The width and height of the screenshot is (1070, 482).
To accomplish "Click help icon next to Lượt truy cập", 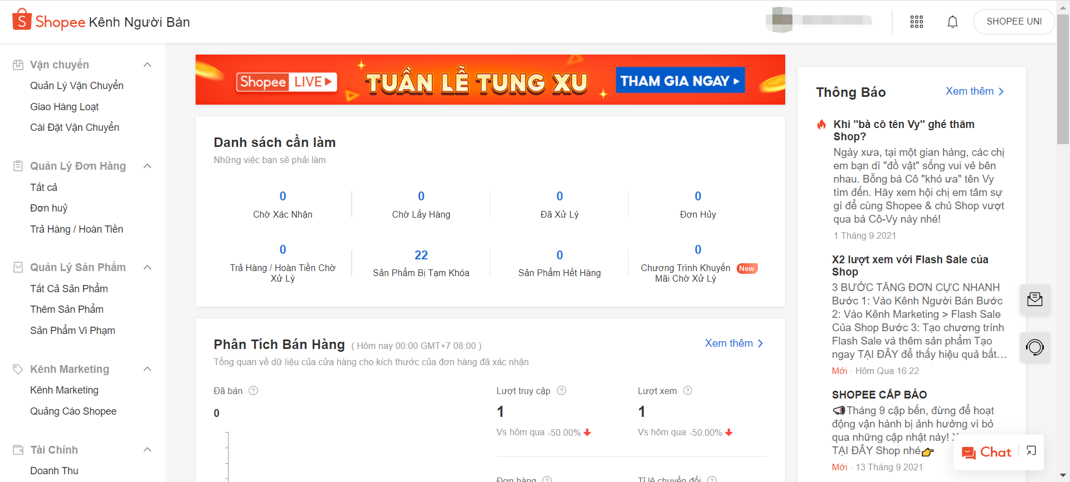I will coord(562,391).
